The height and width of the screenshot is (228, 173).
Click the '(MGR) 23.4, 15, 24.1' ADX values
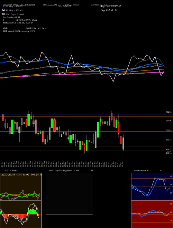[x=36, y=28]
